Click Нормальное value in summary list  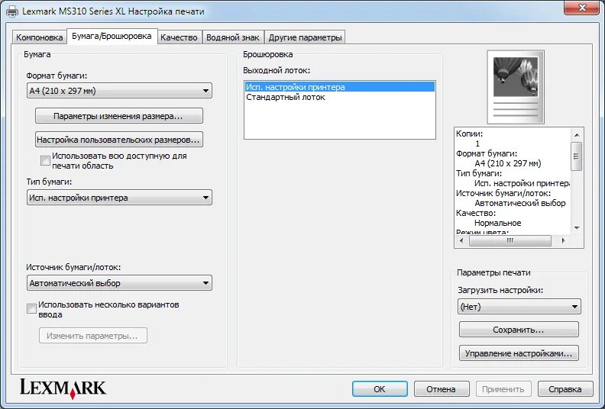498,223
